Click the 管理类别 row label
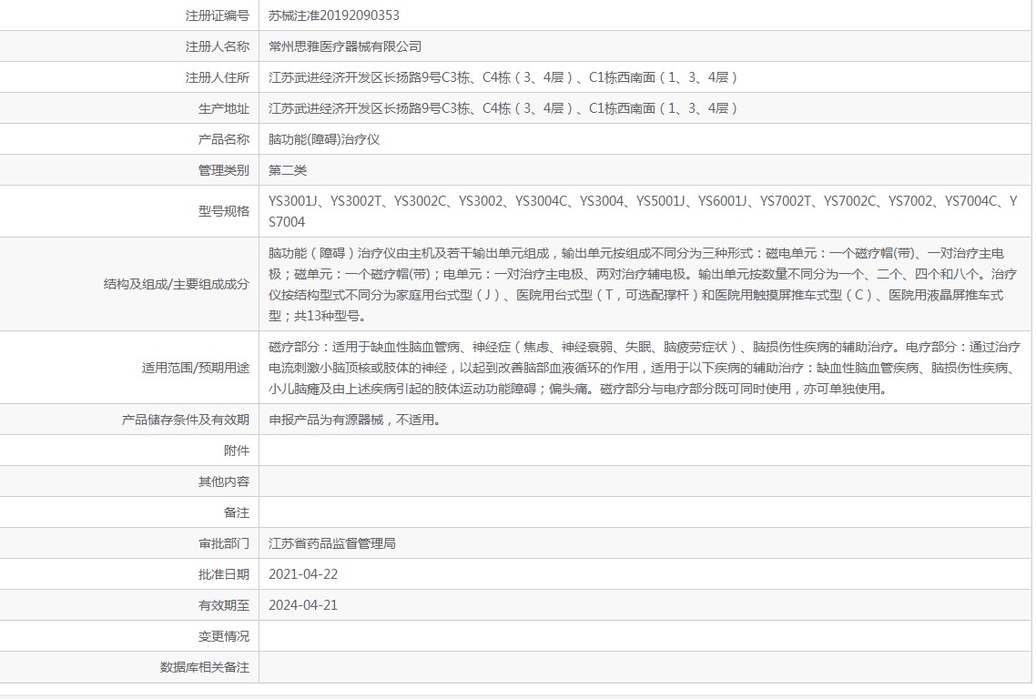The width and height of the screenshot is (1036, 699). click(x=223, y=170)
